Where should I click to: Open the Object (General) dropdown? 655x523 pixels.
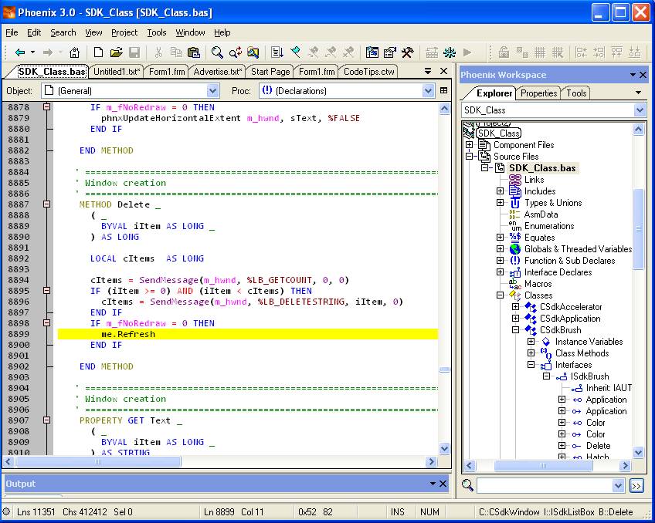[x=212, y=90]
